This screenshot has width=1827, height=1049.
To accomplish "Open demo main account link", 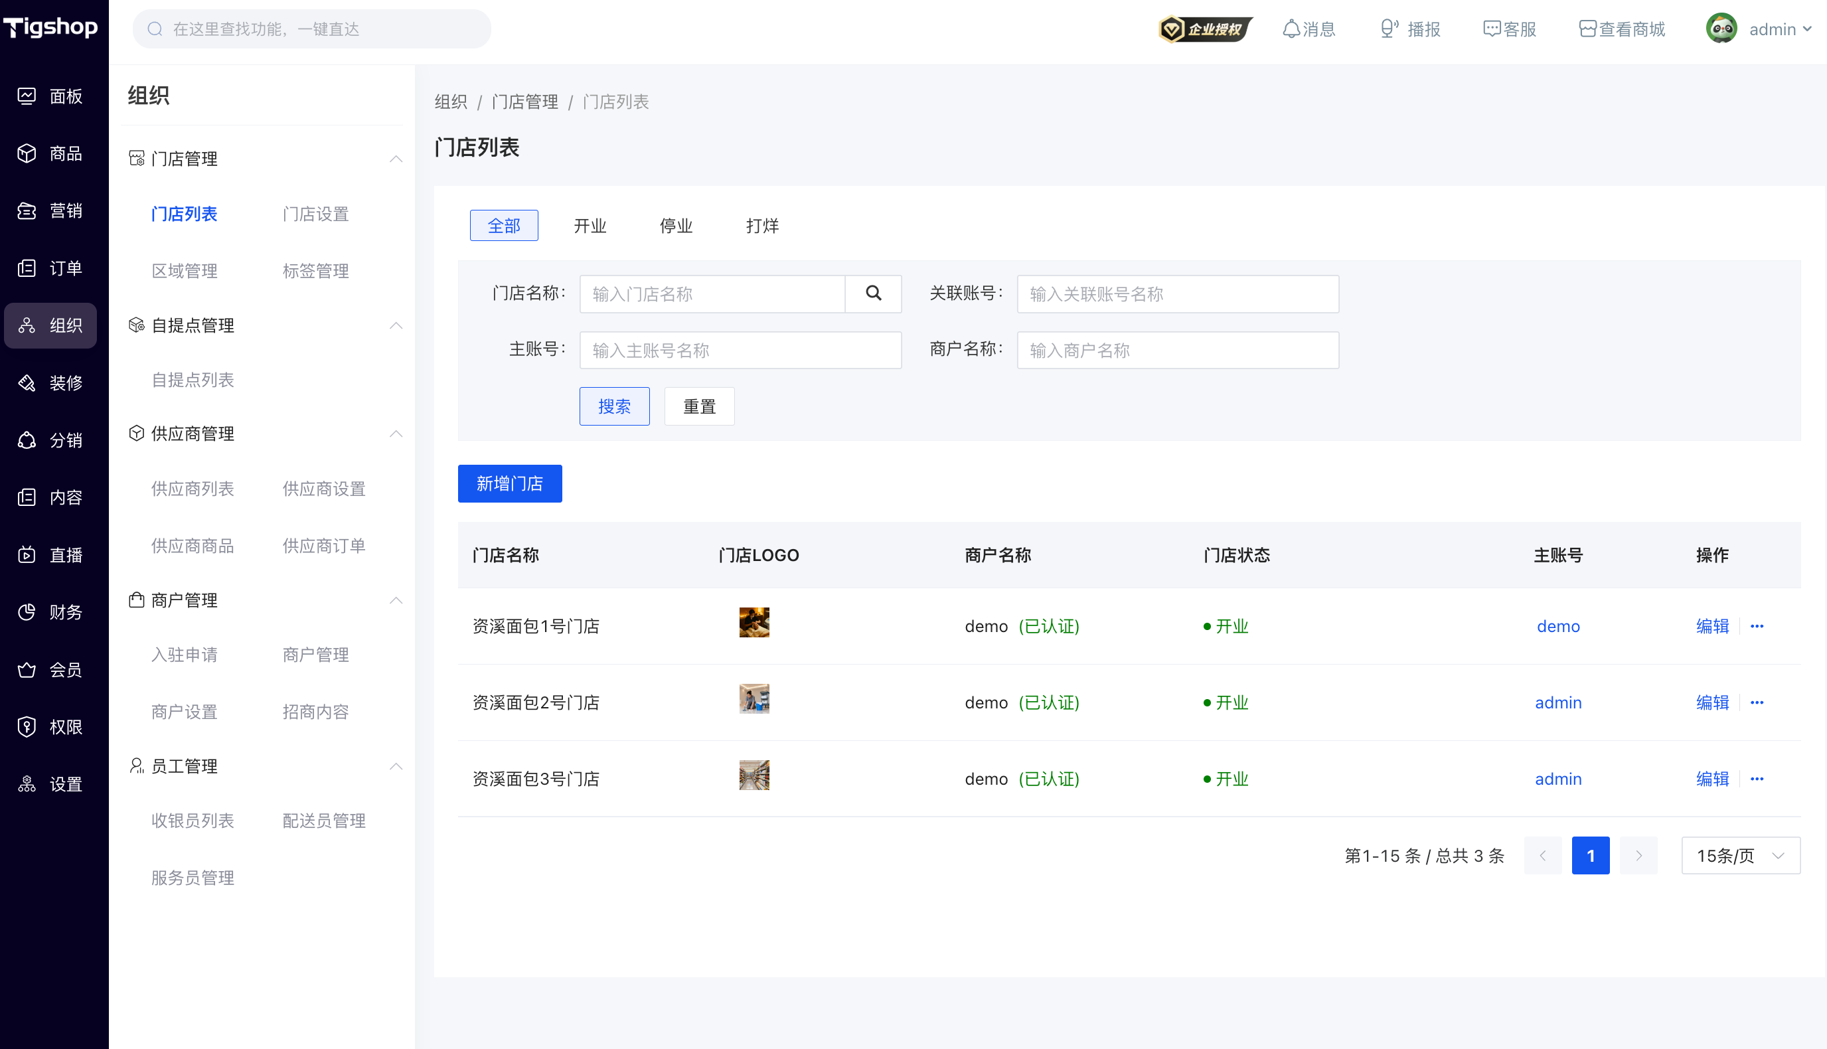I will coord(1558,626).
